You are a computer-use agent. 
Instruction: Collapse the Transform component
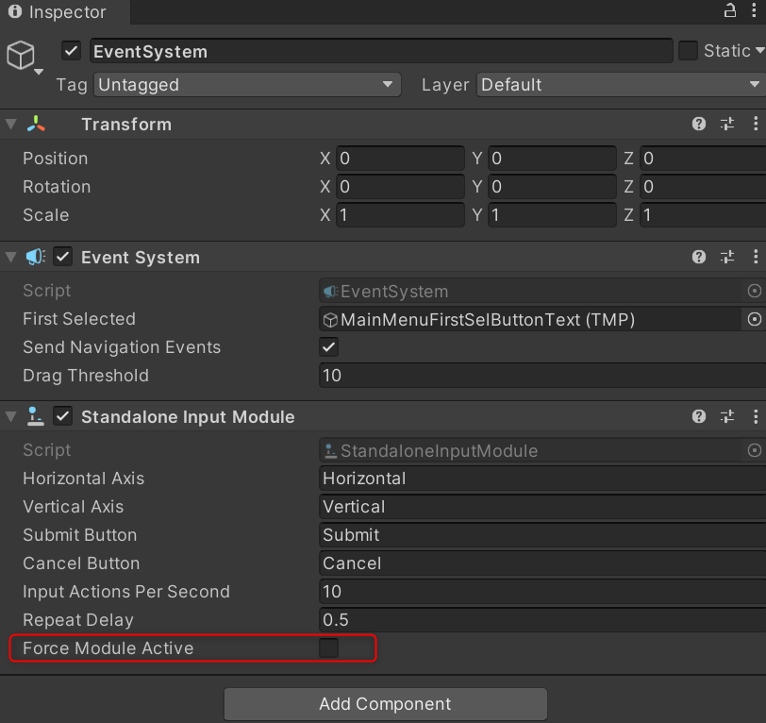9,124
